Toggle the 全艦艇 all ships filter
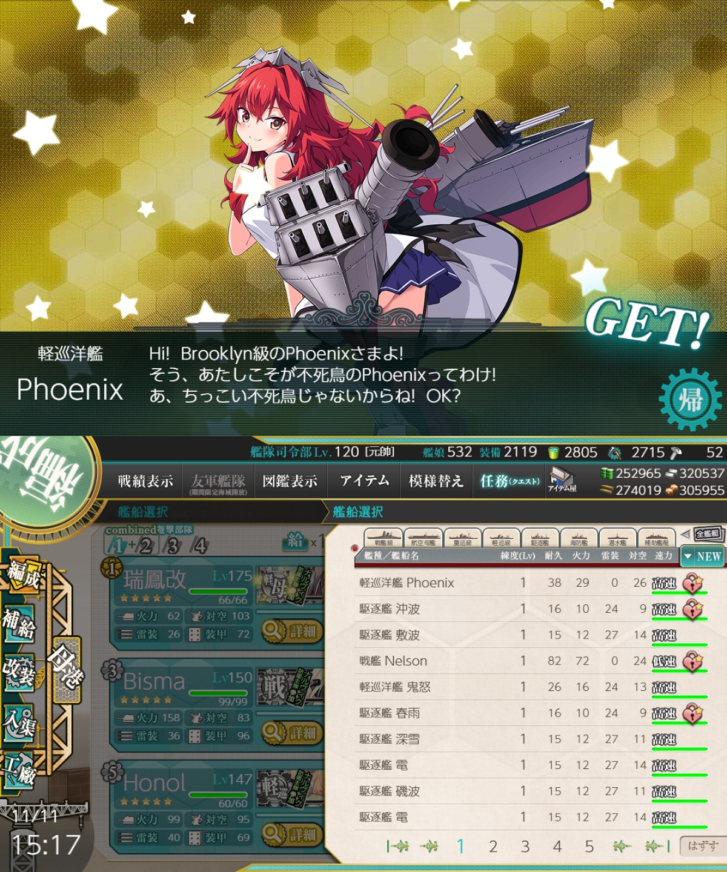This screenshot has width=727, height=872. (x=707, y=533)
